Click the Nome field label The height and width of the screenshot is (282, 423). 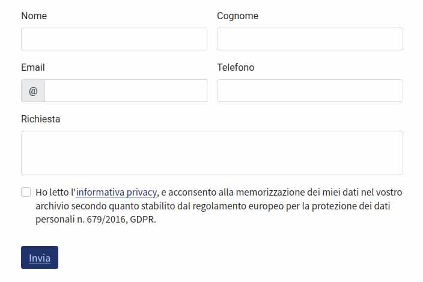[34, 16]
